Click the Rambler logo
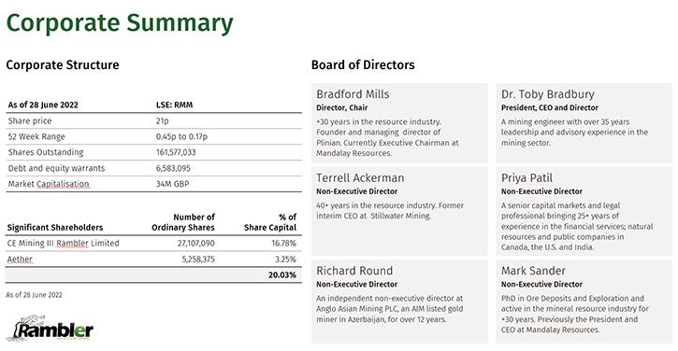Image resolution: width=678 pixels, height=351 pixels. (50, 329)
